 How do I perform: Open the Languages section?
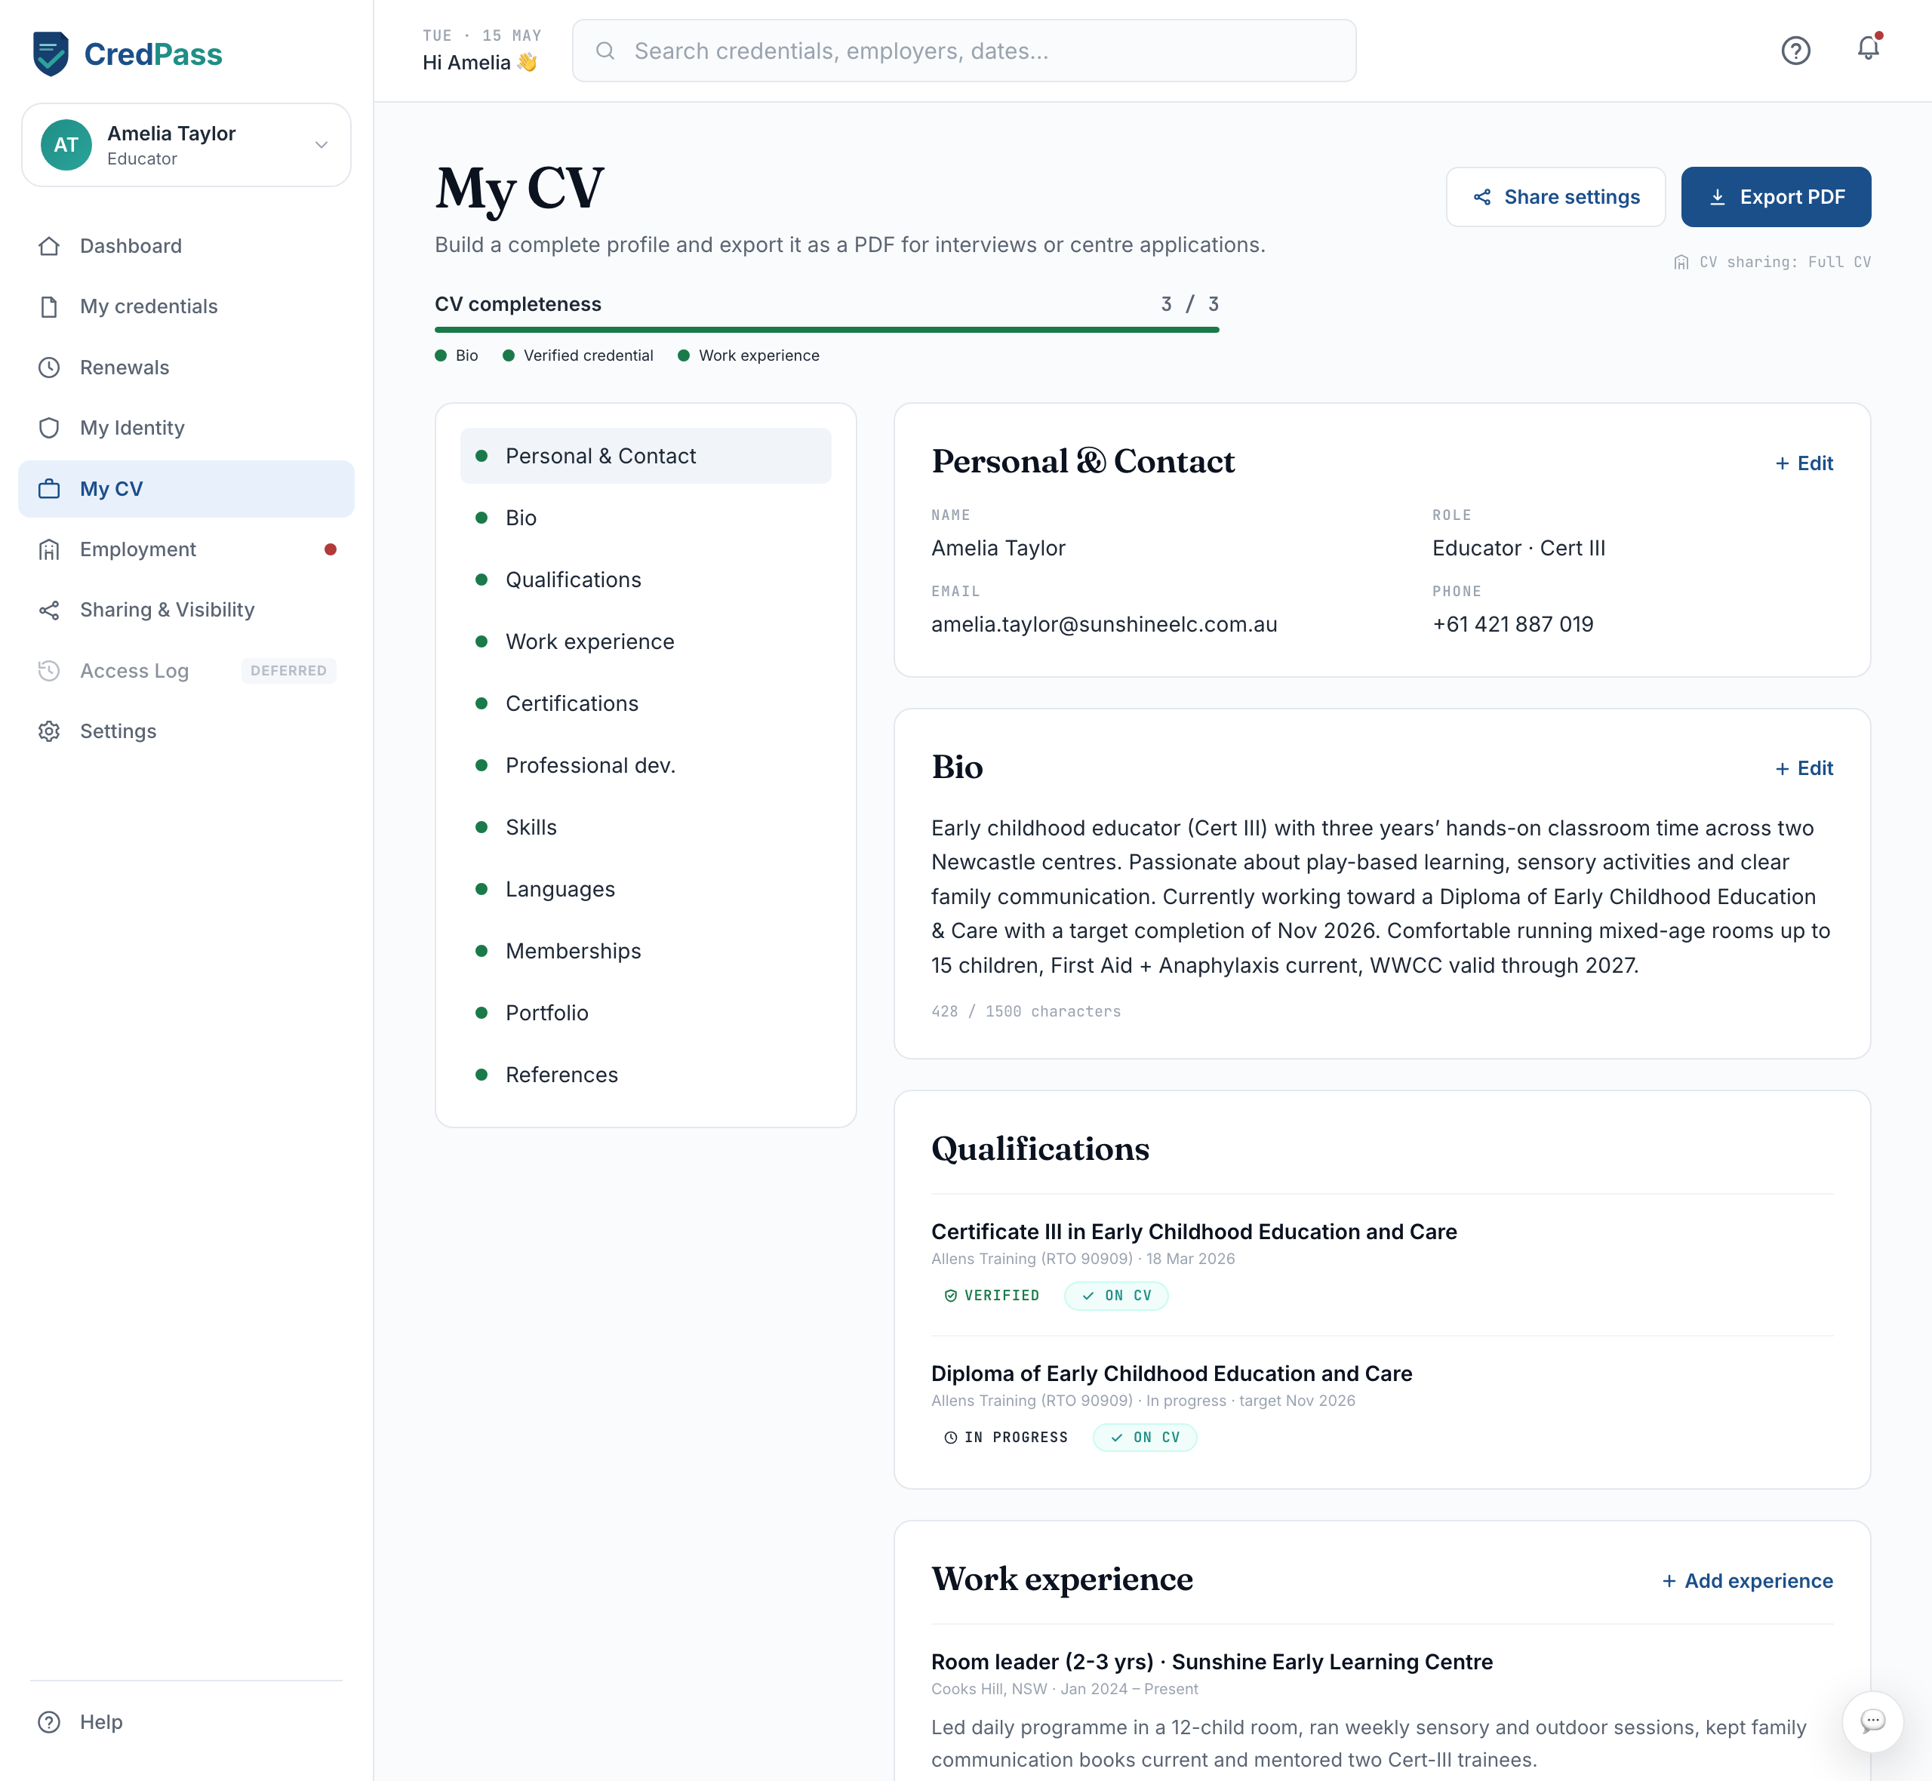[645, 888]
